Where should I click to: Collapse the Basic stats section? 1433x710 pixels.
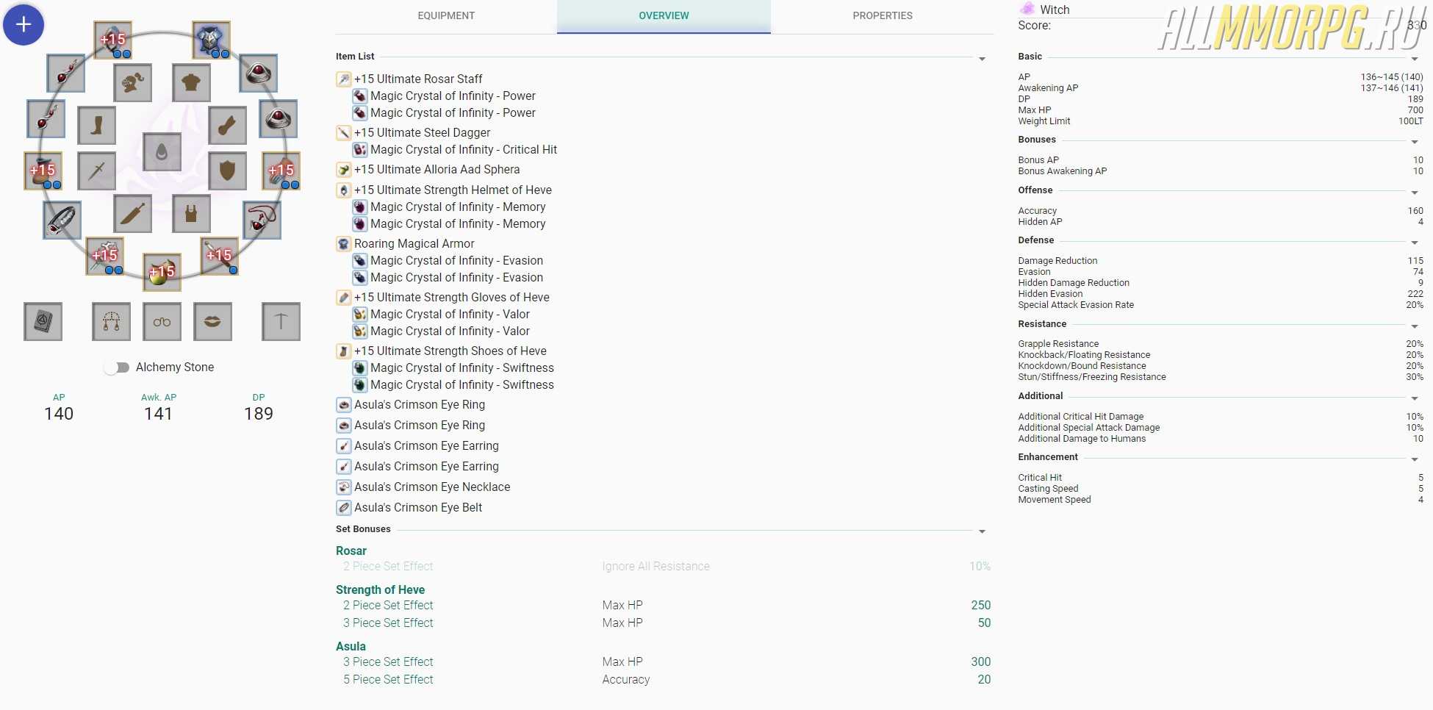click(x=1415, y=59)
